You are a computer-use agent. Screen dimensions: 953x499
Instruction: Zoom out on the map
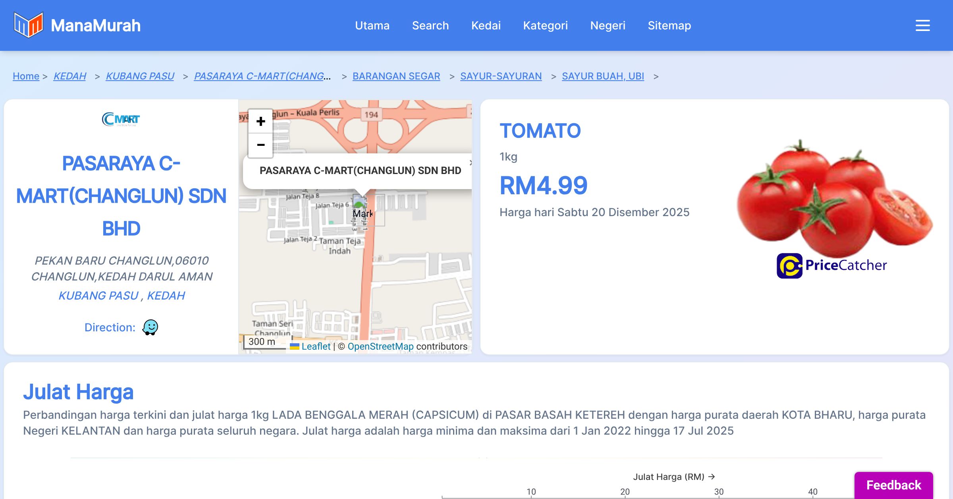(260, 145)
